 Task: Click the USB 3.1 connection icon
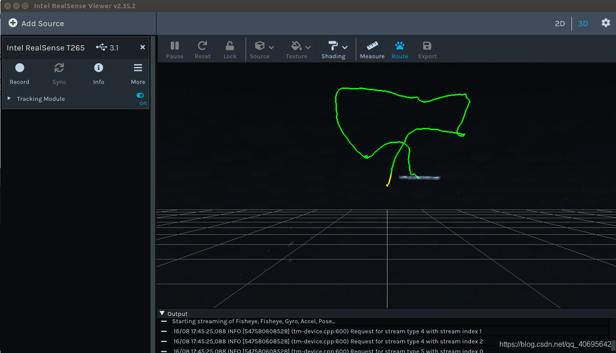[101, 47]
